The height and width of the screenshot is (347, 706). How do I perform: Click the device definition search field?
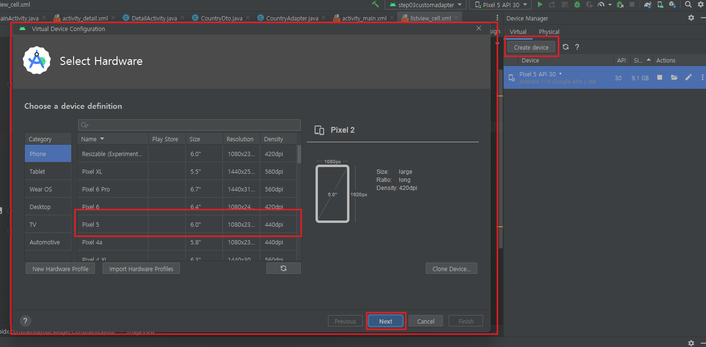pos(190,125)
